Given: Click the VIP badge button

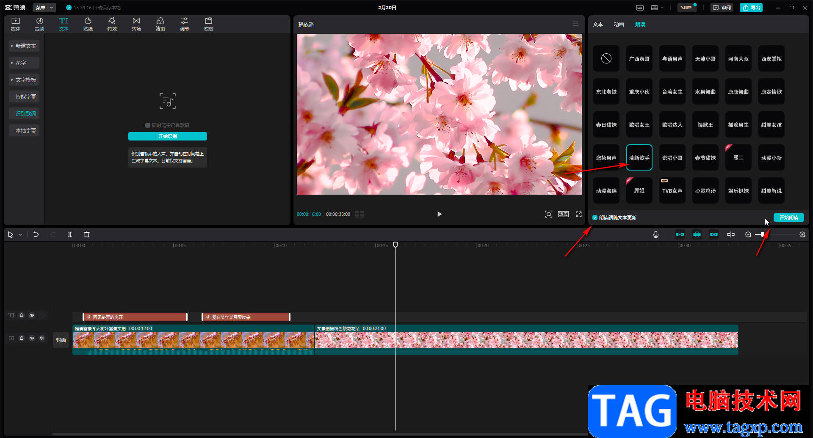Looking at the screenshot, I should [686, 8].
